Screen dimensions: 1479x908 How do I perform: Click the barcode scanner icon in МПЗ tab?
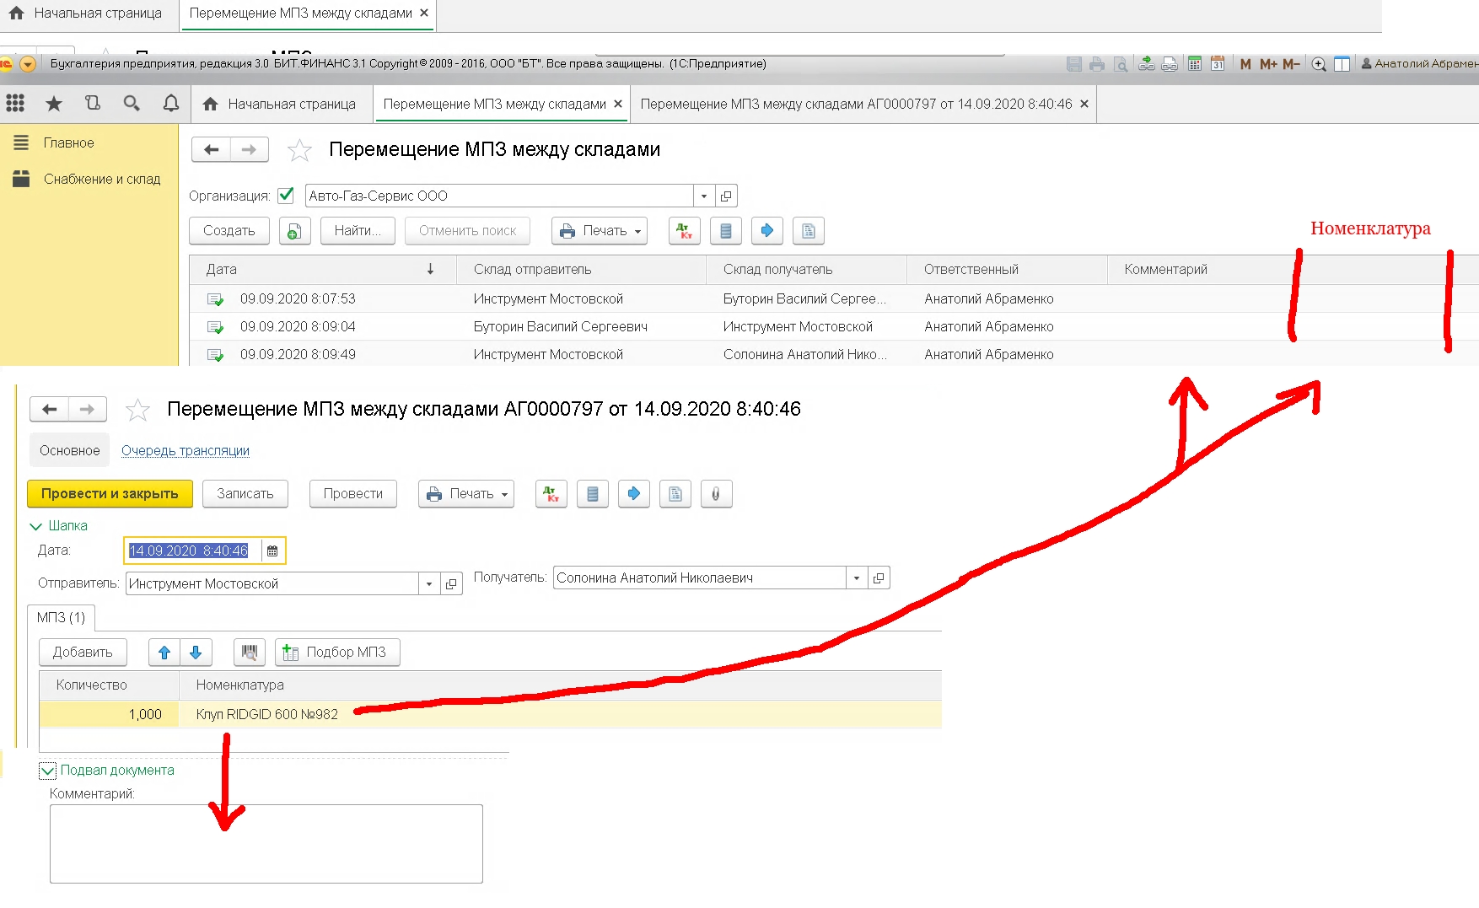pyautogui.click(x=250, y=653)
